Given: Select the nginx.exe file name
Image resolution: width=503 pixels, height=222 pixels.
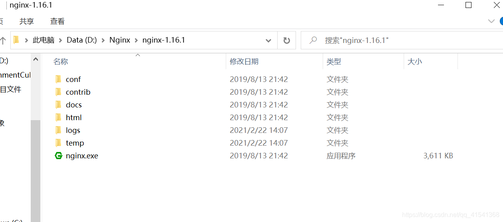Looking at the screenshot, I should click(82, 156).
